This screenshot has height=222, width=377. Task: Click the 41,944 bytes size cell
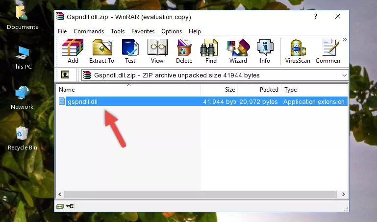click(219, 101)
